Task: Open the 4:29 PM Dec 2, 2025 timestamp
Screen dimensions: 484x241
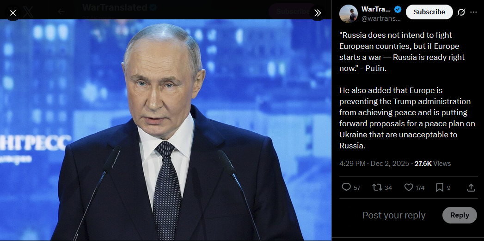Action: click(x=374, y=164)
